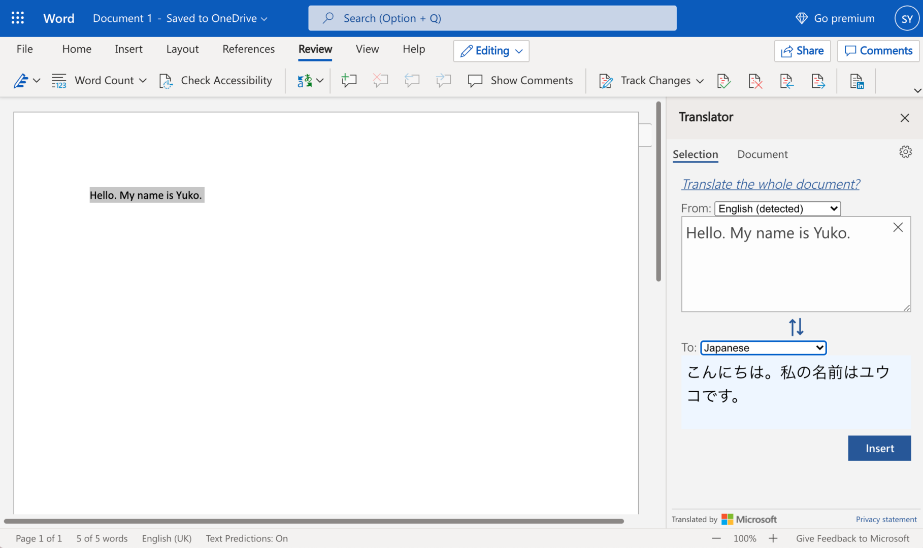Close the Translator pane
The width and height of the screenshot is (923, 548).
pos(904,118)
